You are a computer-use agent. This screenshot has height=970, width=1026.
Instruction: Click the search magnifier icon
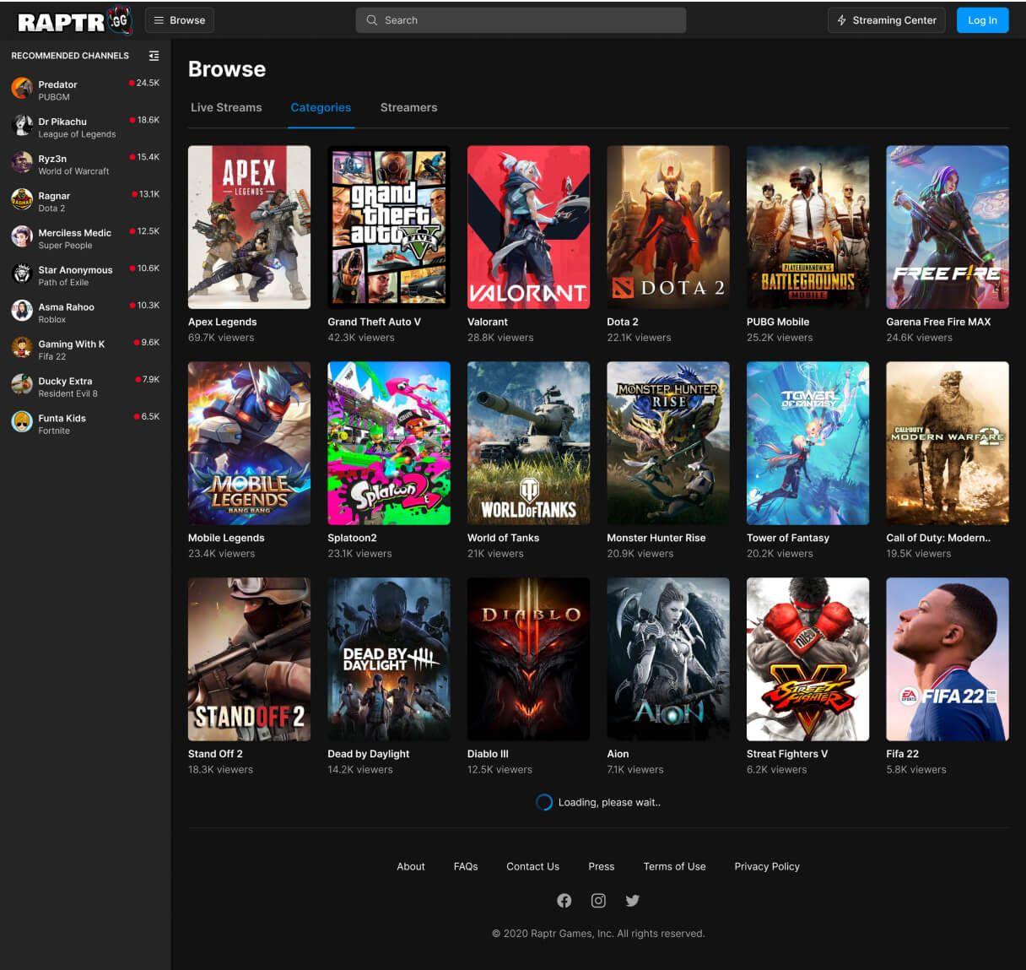(x=371, y=20)
